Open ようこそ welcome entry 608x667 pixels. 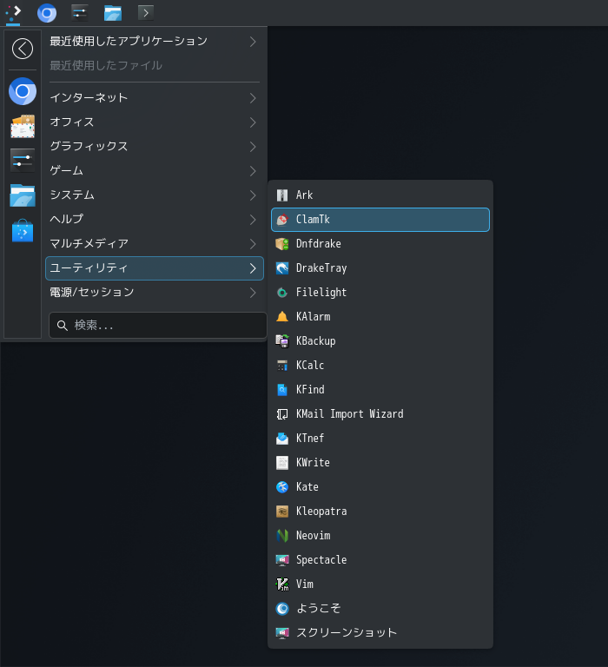[380, 609]
